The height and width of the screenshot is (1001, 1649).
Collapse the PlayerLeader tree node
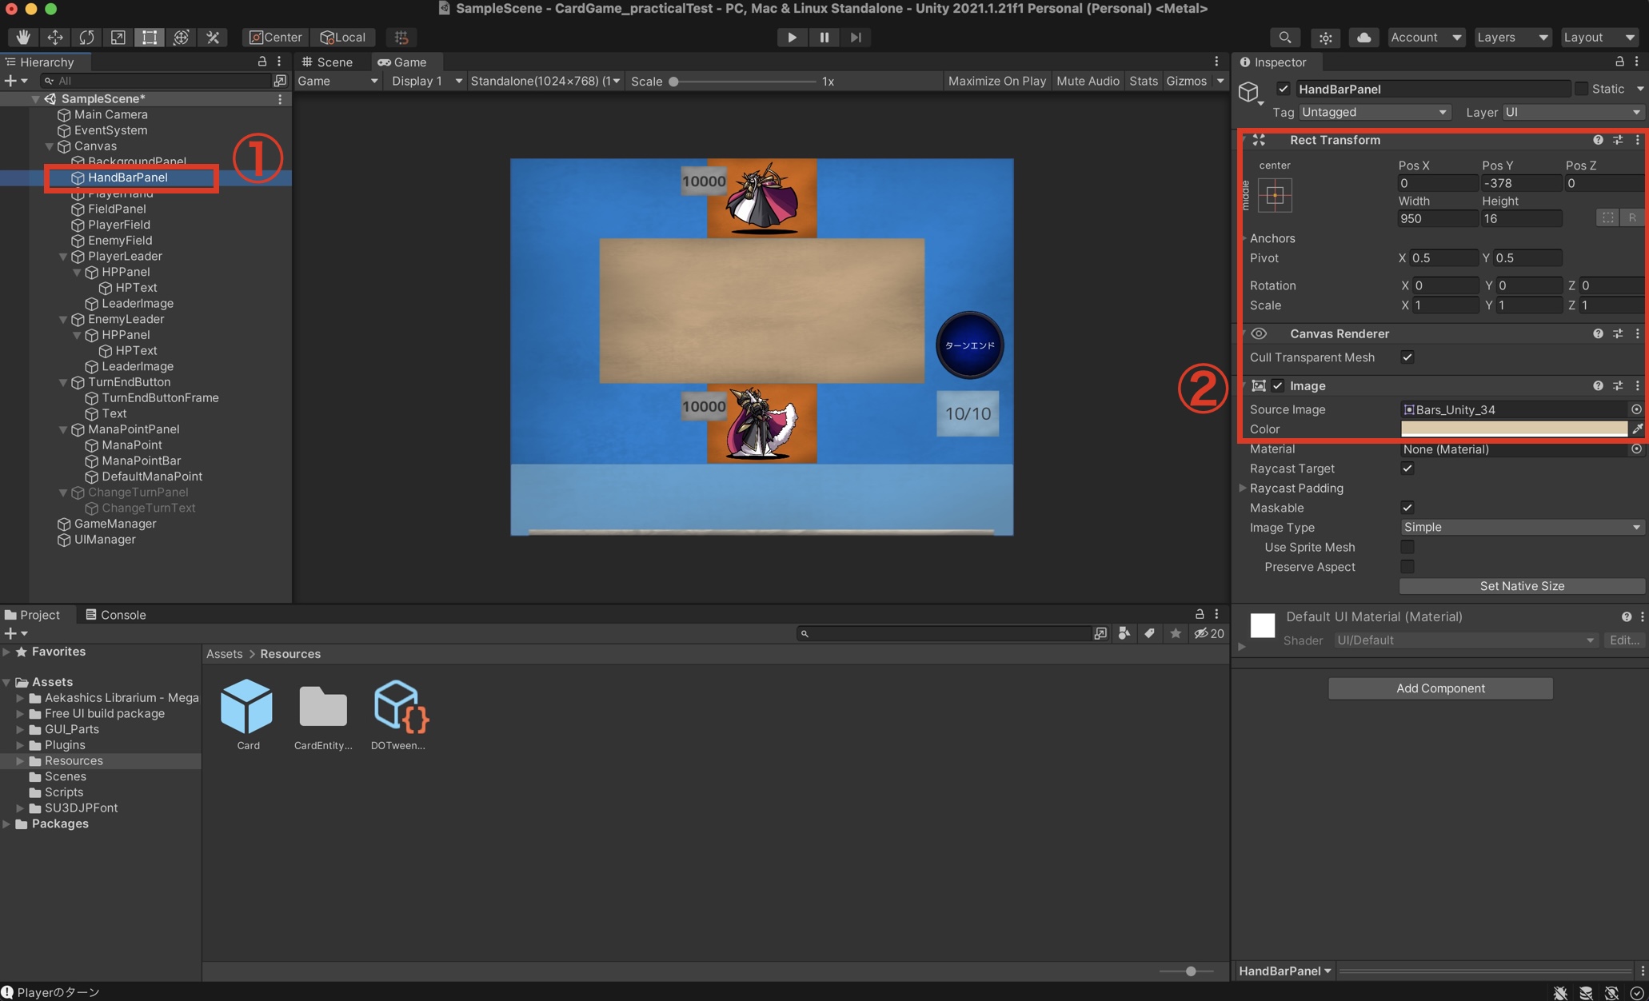[x=63, y=257]
